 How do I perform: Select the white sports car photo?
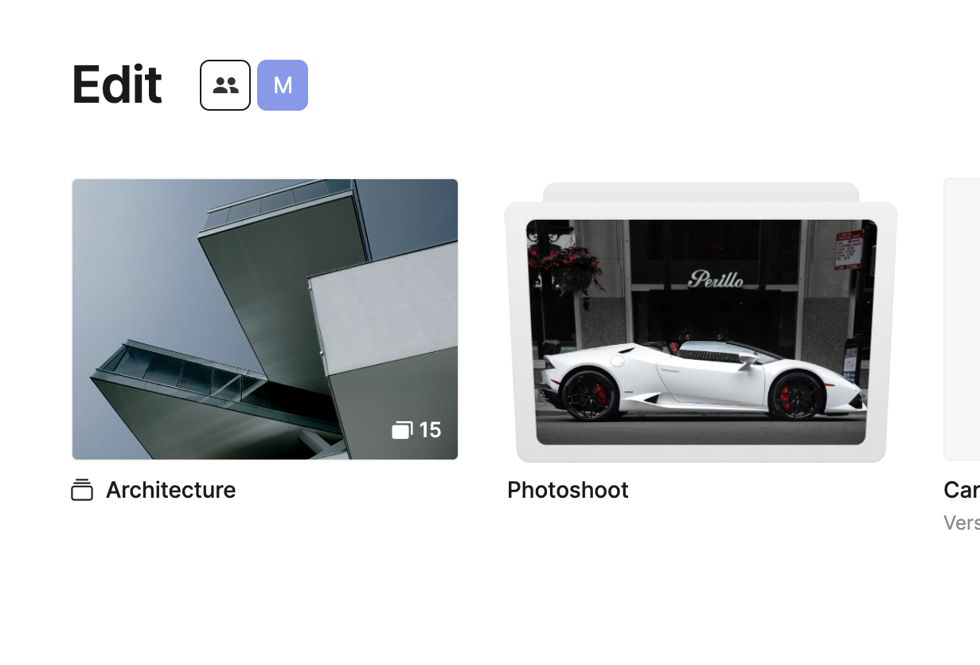pos(701,332)
